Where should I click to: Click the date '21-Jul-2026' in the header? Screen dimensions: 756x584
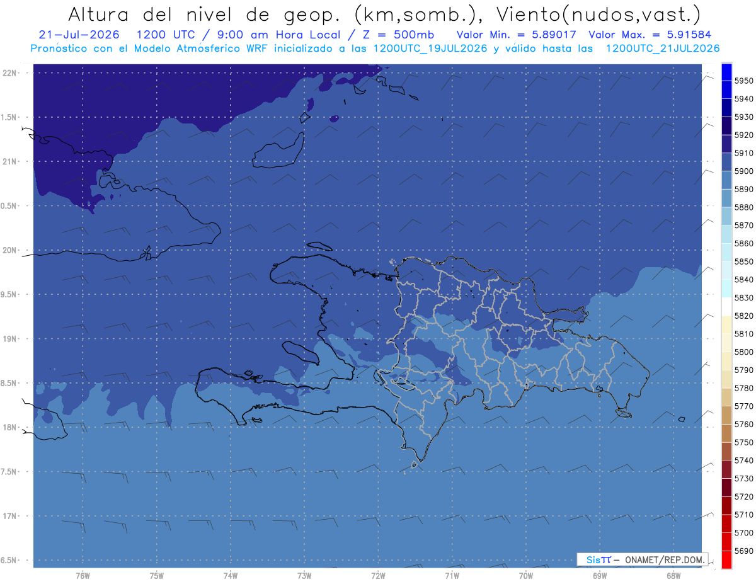[79, 35]
